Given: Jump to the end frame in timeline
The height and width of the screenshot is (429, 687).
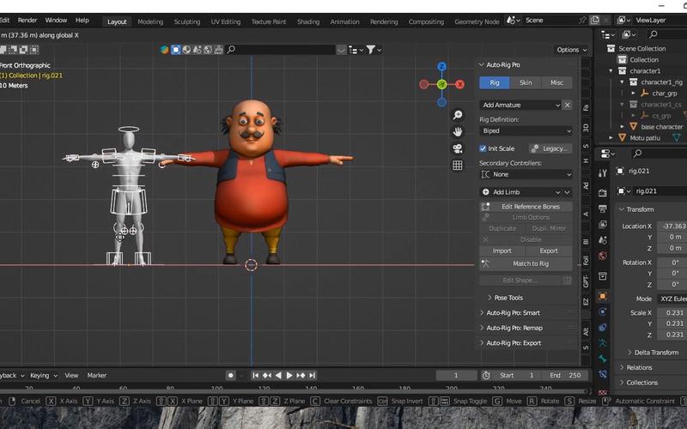Looking at the screenshot, I should coord(312,375).
